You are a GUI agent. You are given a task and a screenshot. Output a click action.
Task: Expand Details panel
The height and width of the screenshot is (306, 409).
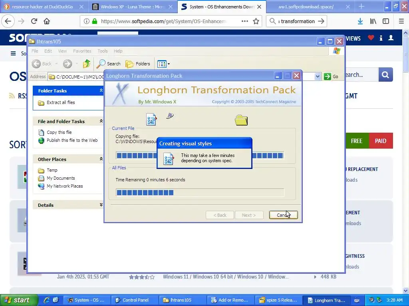(x=101, y=205)
